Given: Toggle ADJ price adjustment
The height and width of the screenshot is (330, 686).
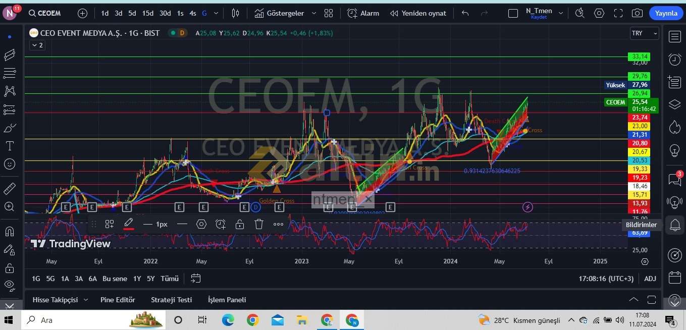Looking at the screenshot, I should tap(650, 279).
